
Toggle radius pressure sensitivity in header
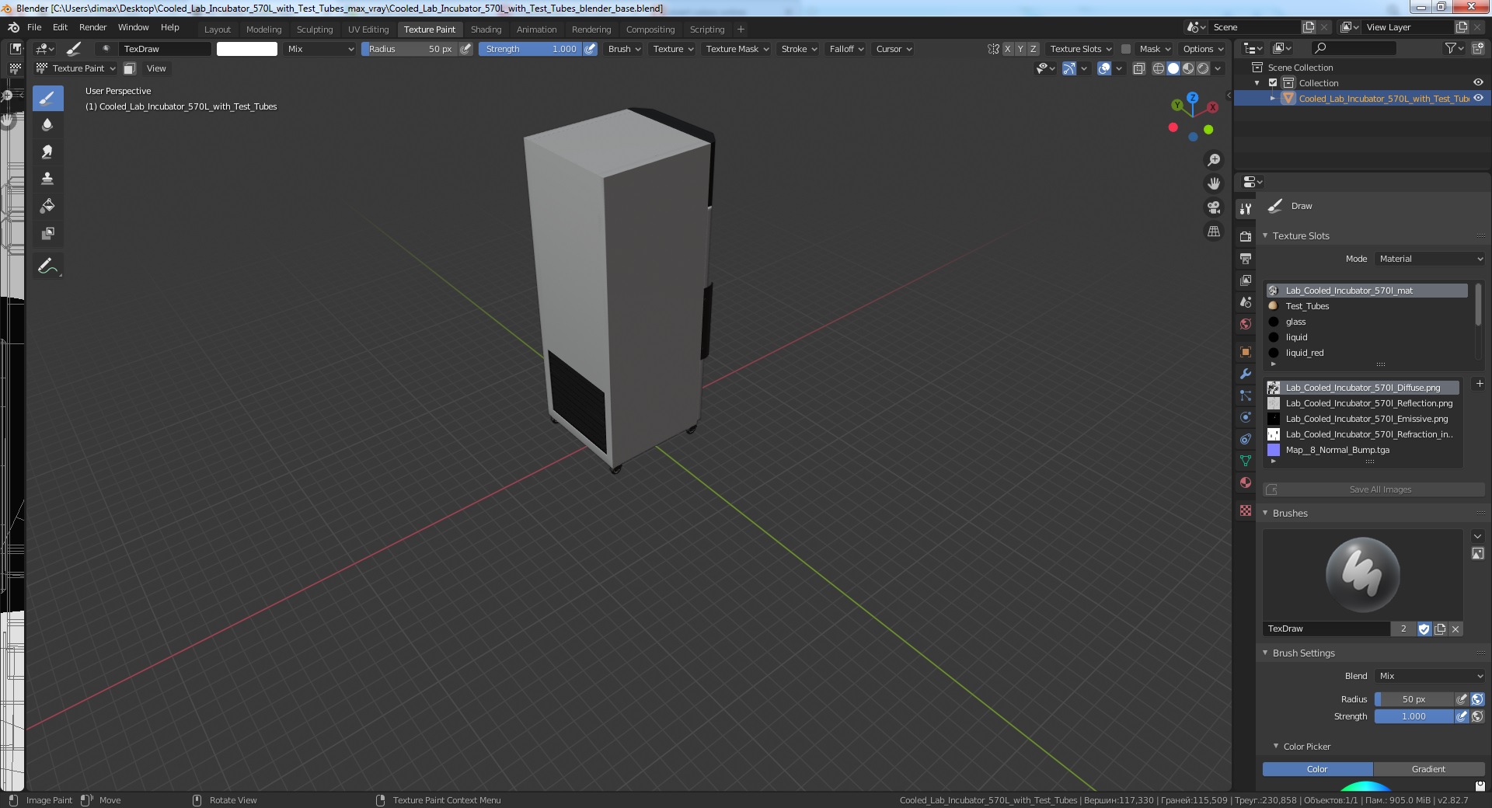pos(465,49)
